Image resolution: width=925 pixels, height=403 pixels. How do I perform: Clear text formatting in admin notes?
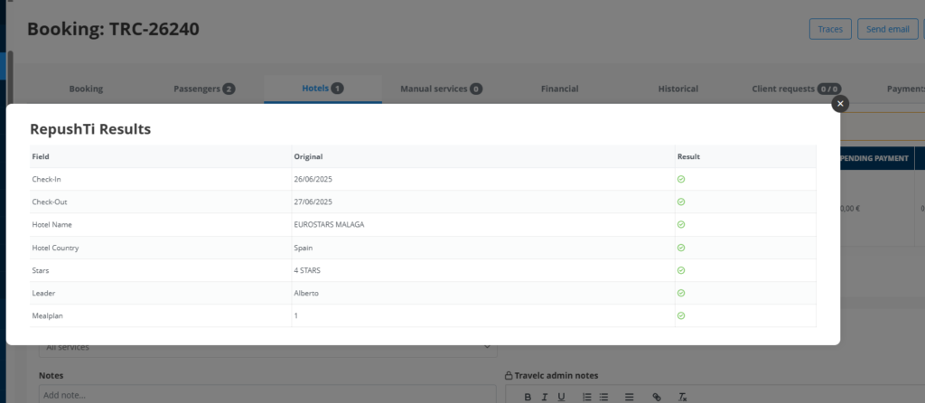[682, 397]
